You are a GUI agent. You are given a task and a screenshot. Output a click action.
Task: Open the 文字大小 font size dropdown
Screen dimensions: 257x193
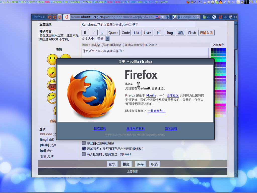click(x=103, y=38)
